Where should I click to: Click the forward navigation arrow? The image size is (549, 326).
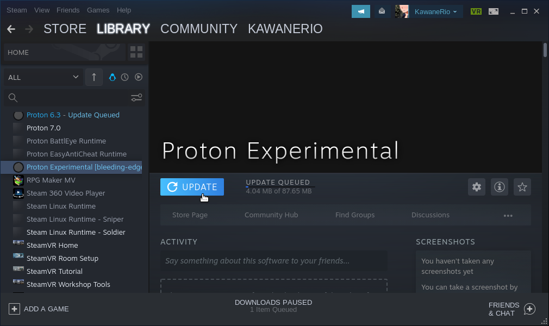pyautogui.click(x=29, y=29)
